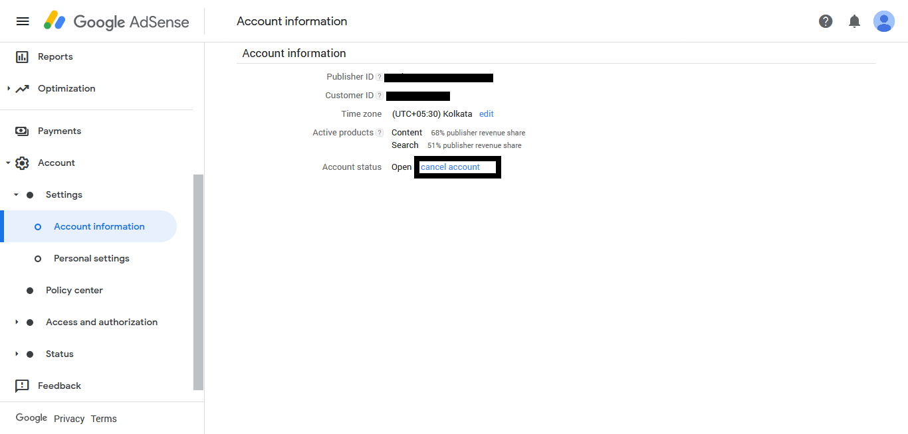Open the user profile avatar
The width and height of the screenshot is (908, 434).
[883, 21]
